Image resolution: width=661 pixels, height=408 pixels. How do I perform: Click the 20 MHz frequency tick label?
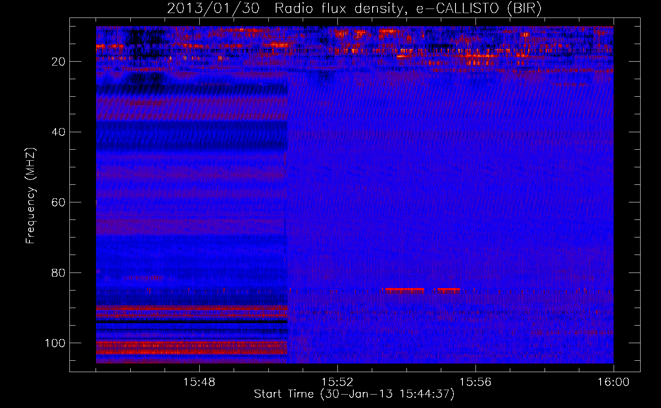point(58,62)
